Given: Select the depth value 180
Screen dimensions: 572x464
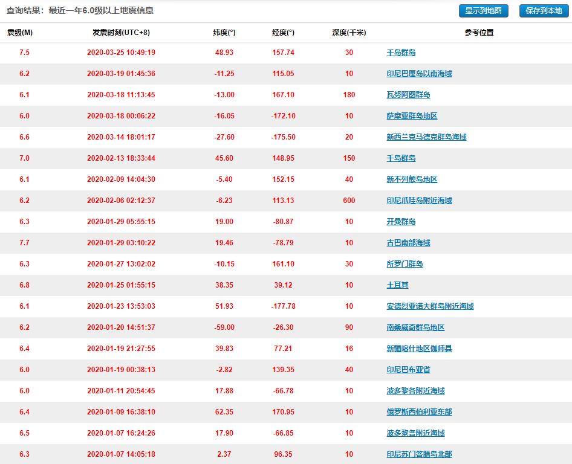Looking at the screenshot, I should tap(349, 95).
